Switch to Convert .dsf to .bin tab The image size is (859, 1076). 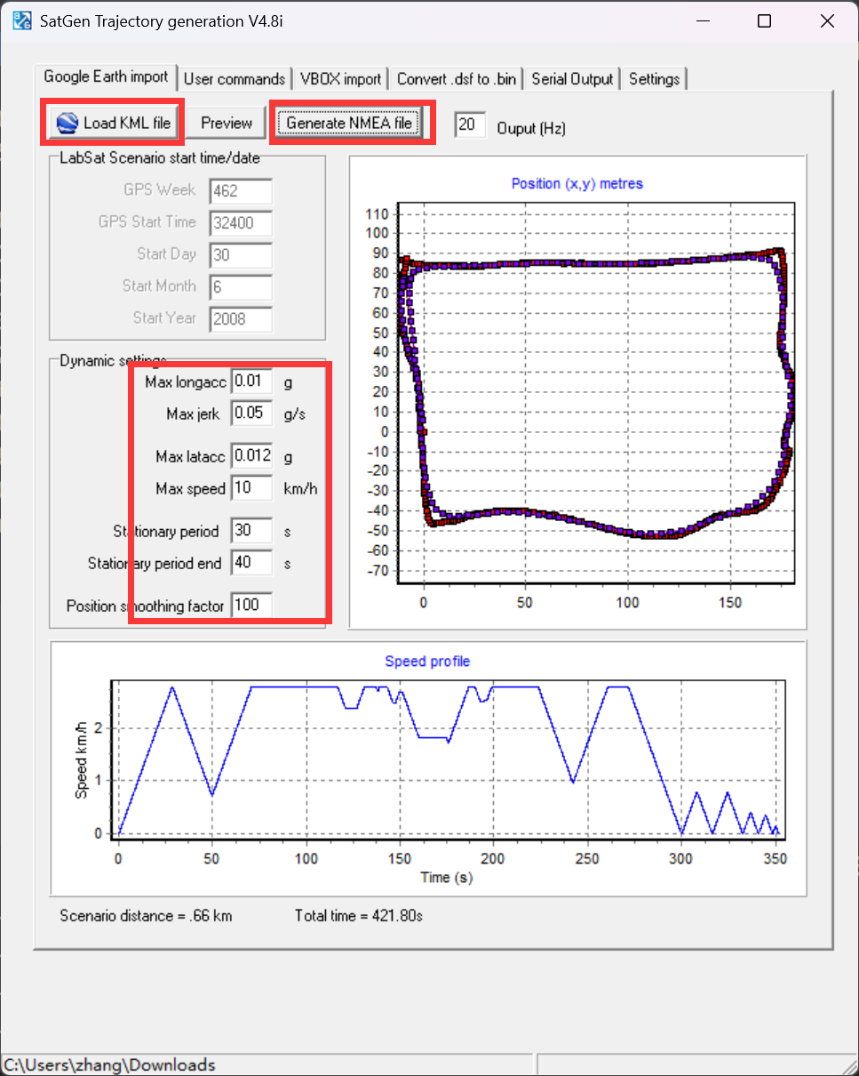click(456, 79)
